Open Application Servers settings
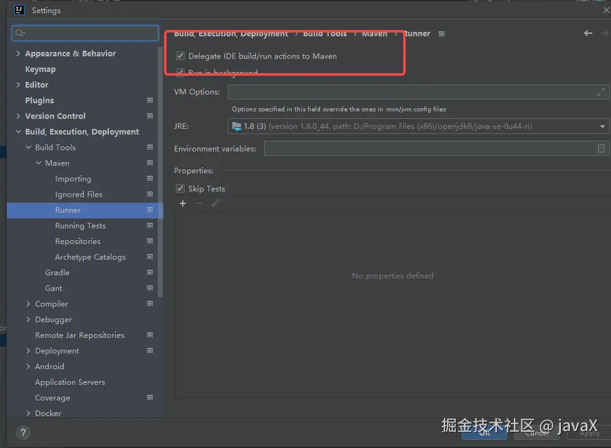The width and height of the screenshot is (611, 448). click(x=69, y=382)
